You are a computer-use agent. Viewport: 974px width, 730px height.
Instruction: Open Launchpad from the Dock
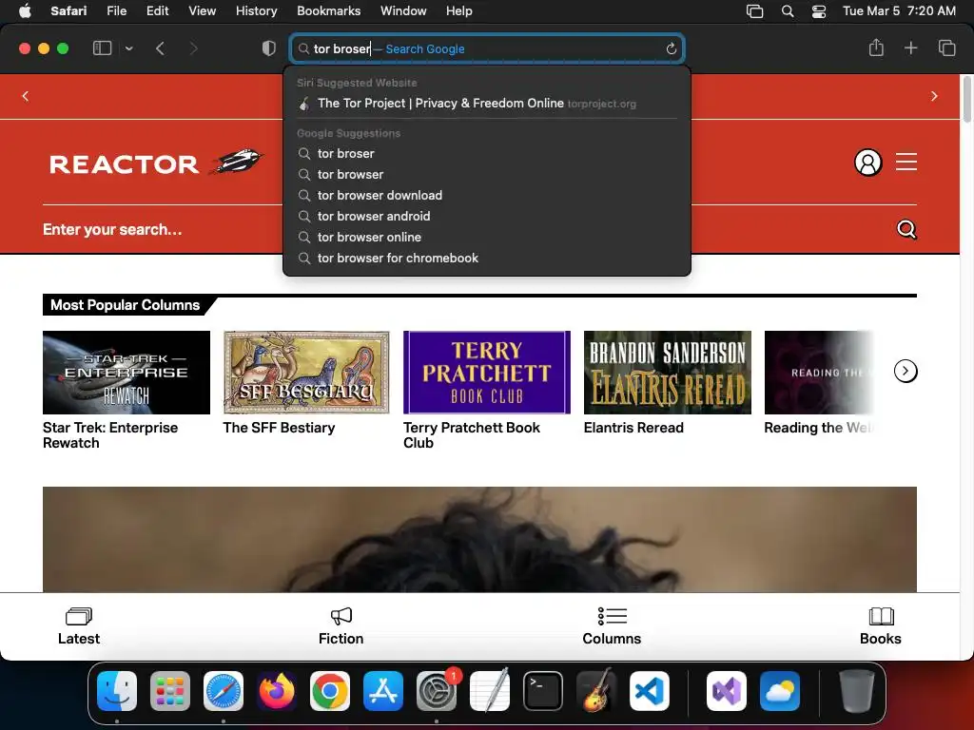[x=170, y=691]
